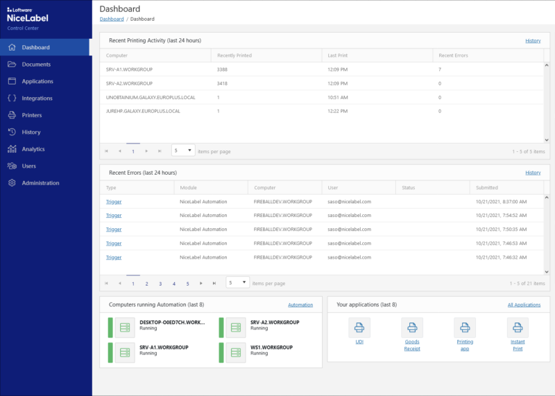555x396 pixels.
Task: Click the DESKTOP-O0ED7CH automation server icon
Action: [x=126, y=327]
